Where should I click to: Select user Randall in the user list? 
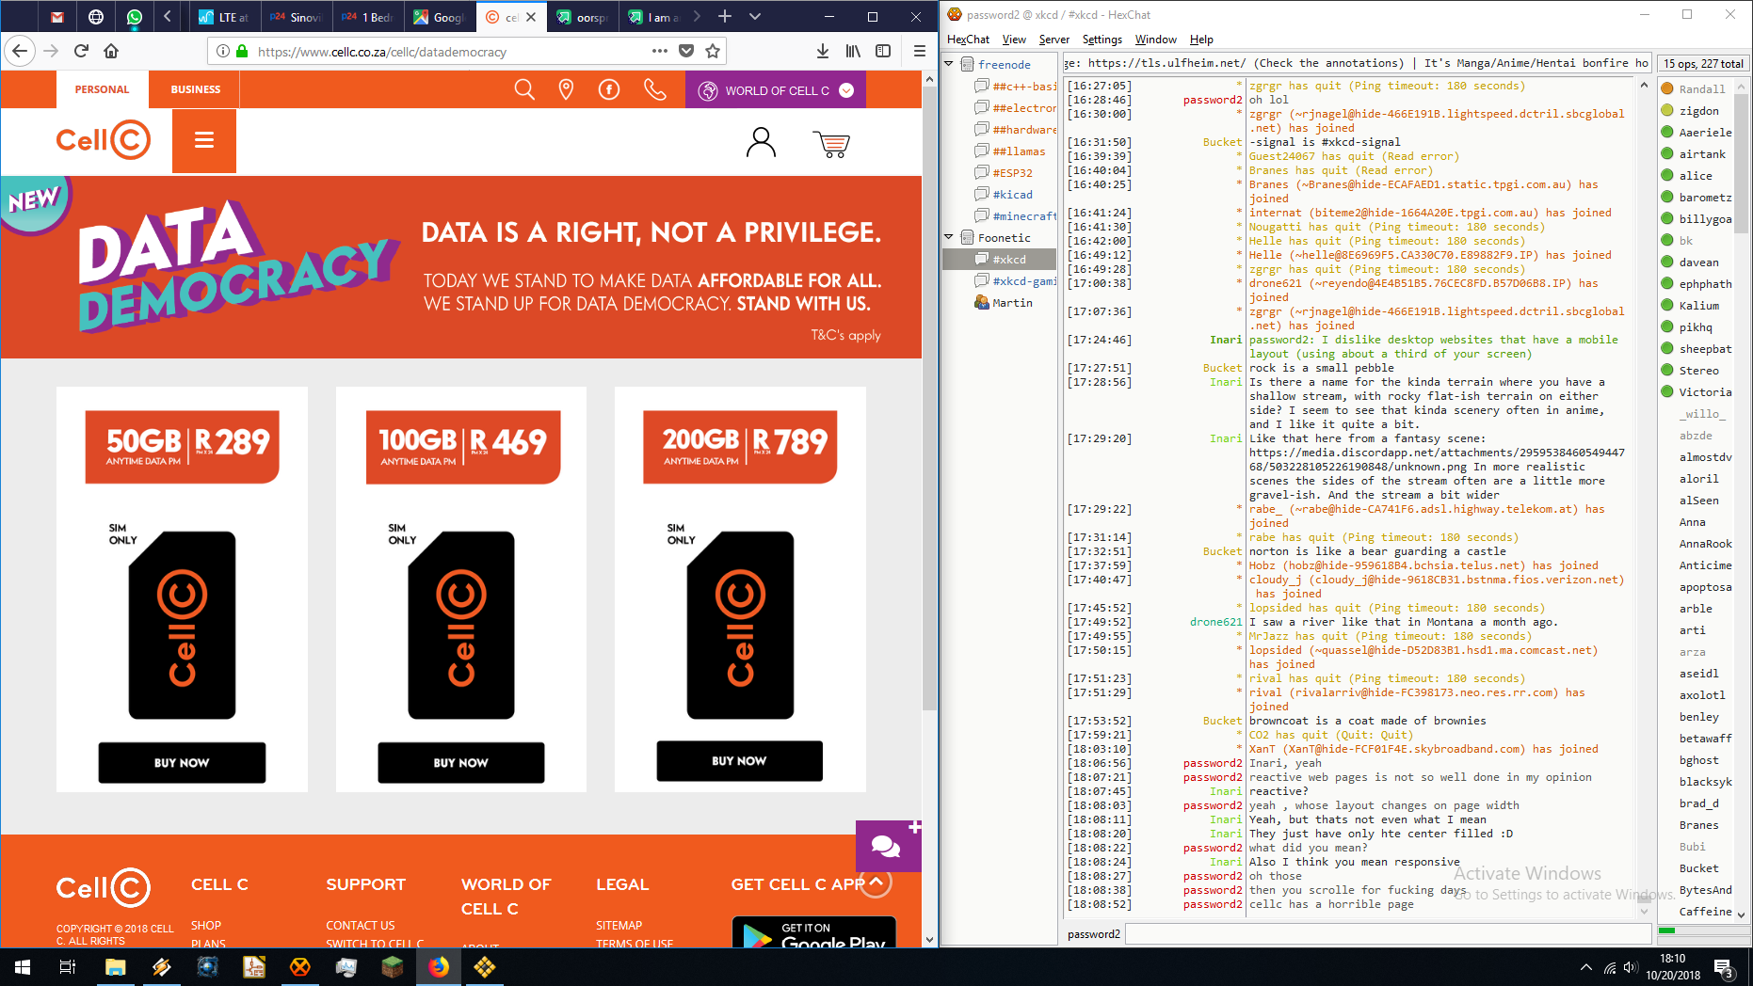[1702, 88]
